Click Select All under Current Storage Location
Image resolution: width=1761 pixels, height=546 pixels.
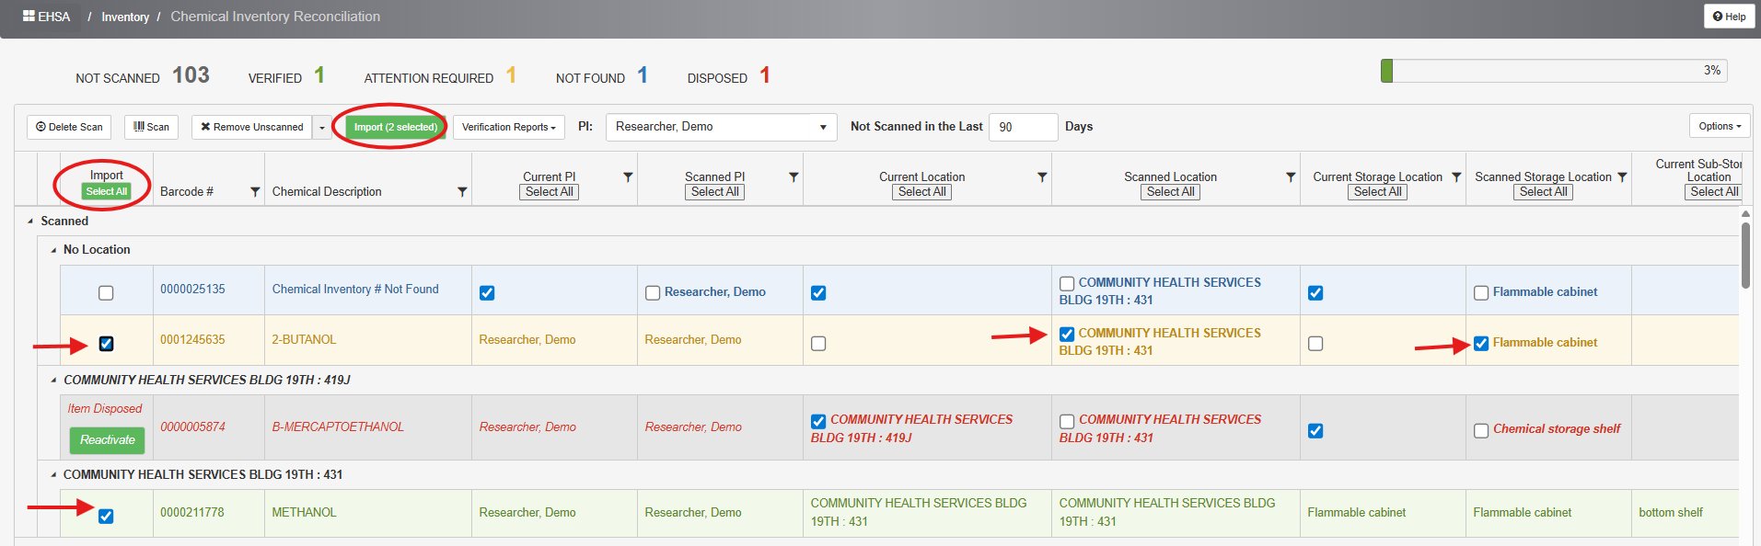click(x=1378, y=192)
